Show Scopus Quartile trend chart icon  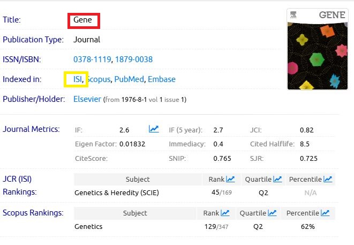(272, 213)
